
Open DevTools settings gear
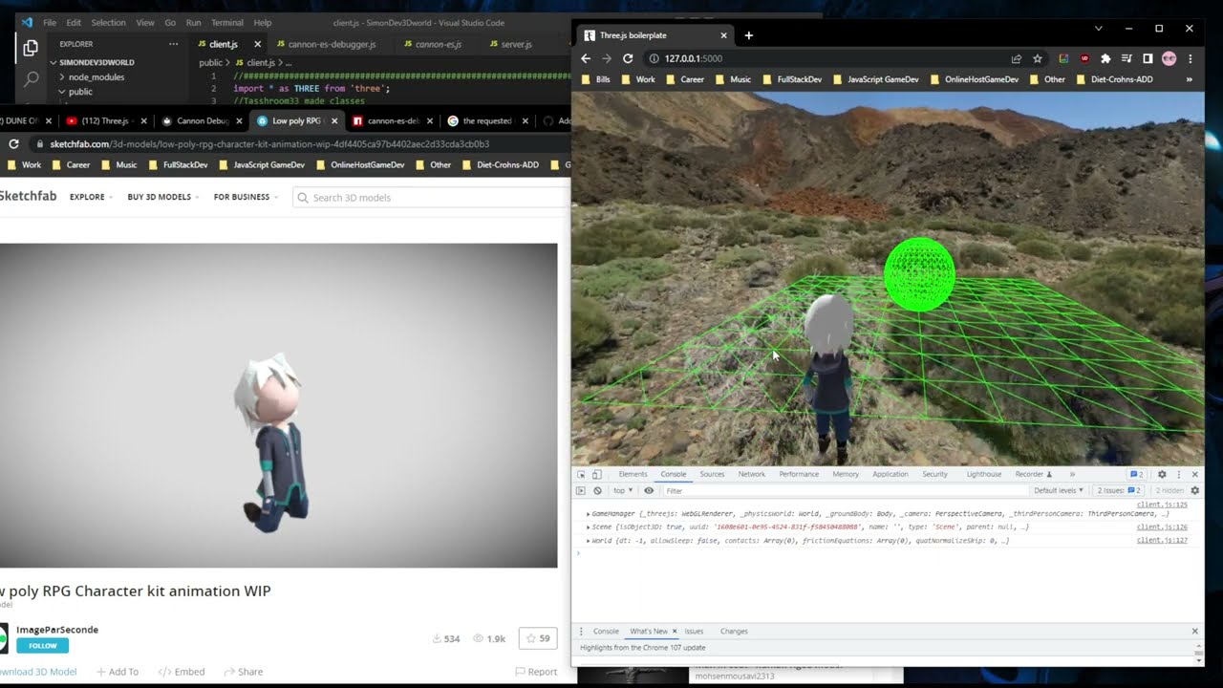(1162, 474)
